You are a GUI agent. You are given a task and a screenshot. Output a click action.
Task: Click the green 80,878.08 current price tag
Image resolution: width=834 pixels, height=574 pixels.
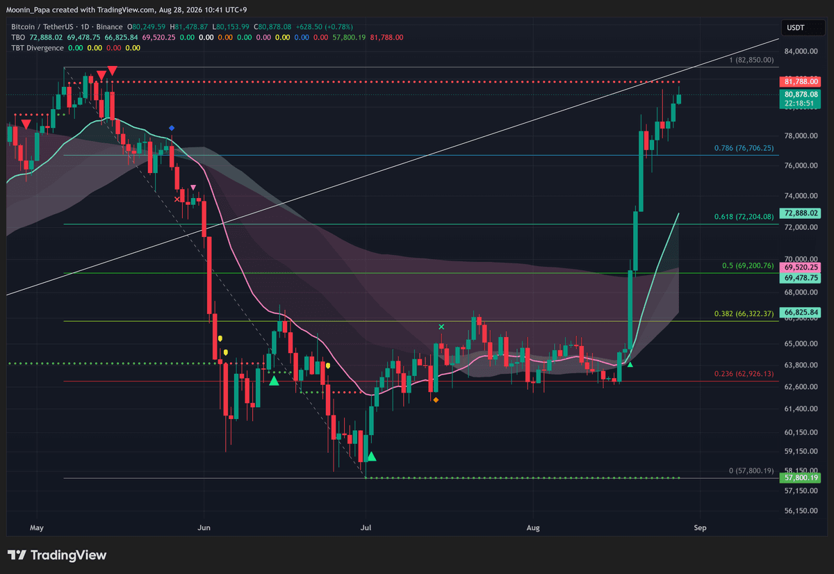point(801,94)
